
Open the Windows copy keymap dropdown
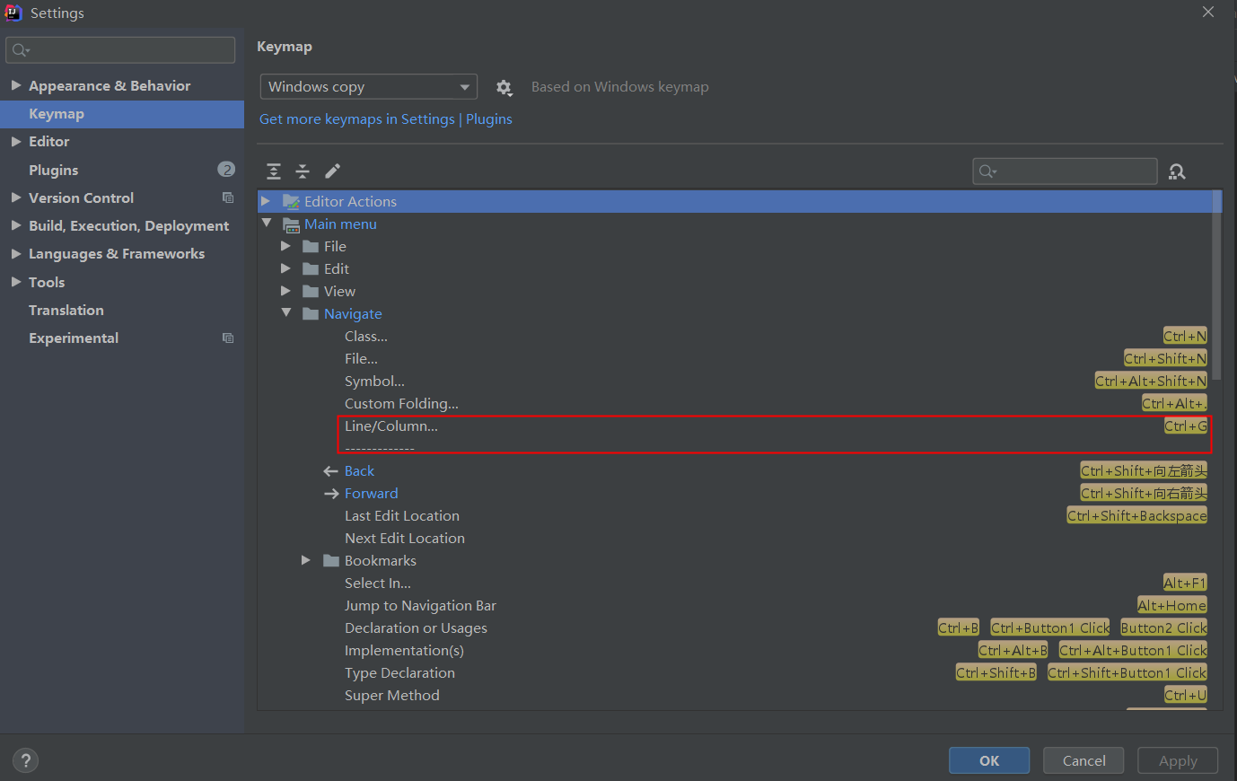coord(368,87)
